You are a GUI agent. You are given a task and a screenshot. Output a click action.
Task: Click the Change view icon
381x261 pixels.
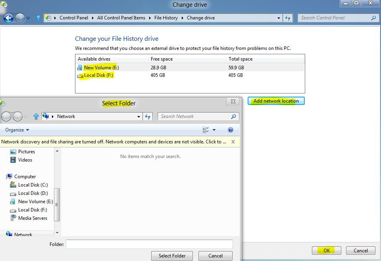click(206, 130)
